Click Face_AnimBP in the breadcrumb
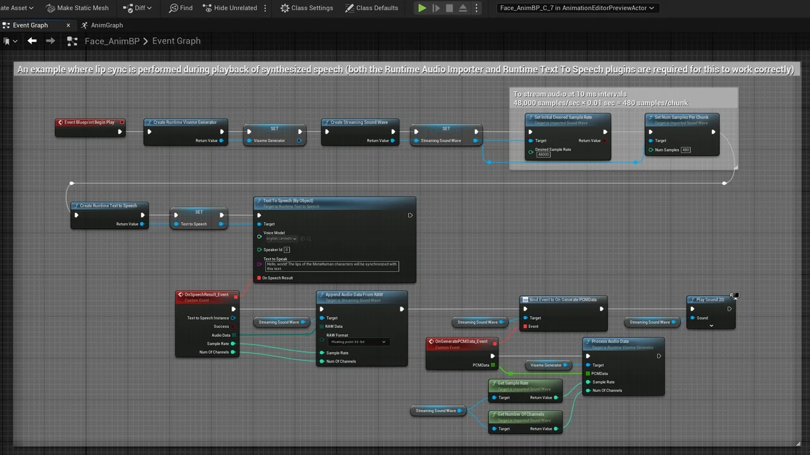Screen dimensions: 810x455 coord(111,41)
